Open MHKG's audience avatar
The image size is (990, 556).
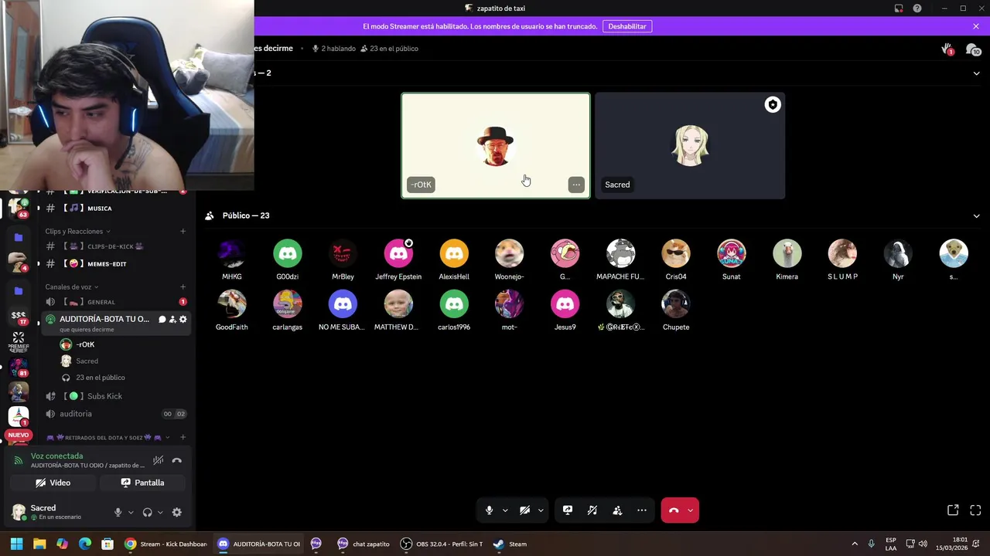pos(232,253)
